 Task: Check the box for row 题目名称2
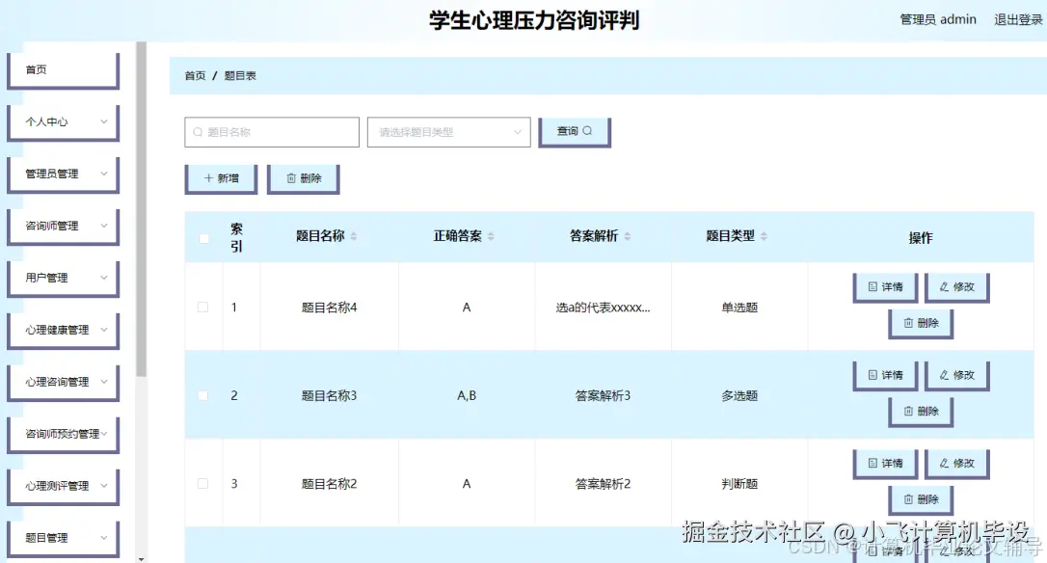click(203, 484)
